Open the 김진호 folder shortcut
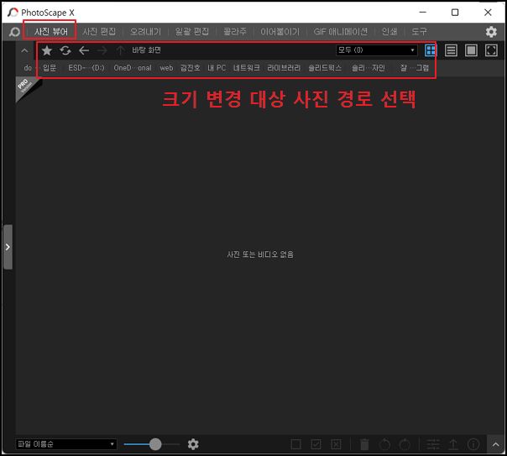Image resolution: width=507 pixels, height=456 pixels. point(190,68)
